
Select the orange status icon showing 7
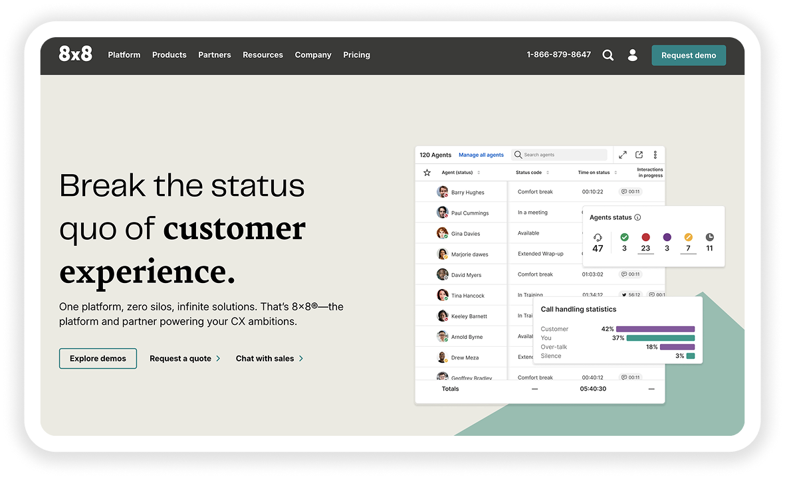(689, 237)
